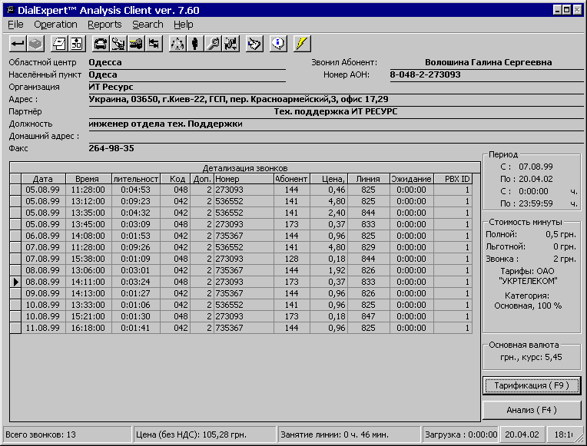Click the Абонент column header

click(292, 179)
